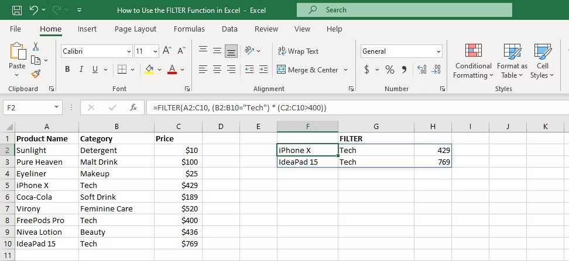Screen dimensions: 569x261
Task: Switch to the Data tab
Action: [229, 29]
